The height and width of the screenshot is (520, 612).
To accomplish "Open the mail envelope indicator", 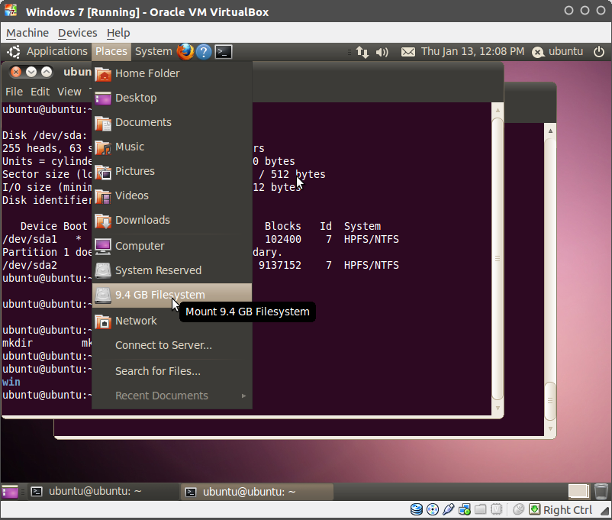I will [x=408, y=52].
